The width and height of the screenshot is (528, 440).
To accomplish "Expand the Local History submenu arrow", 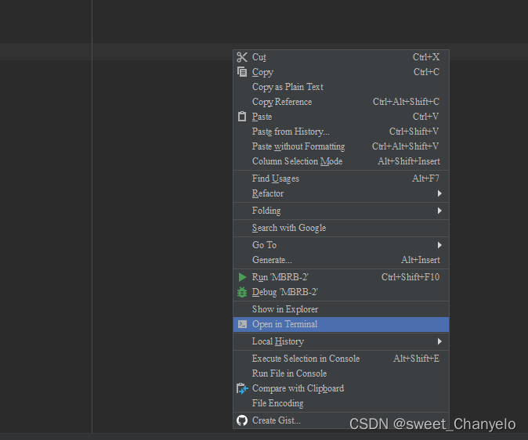I will [439, 341].
